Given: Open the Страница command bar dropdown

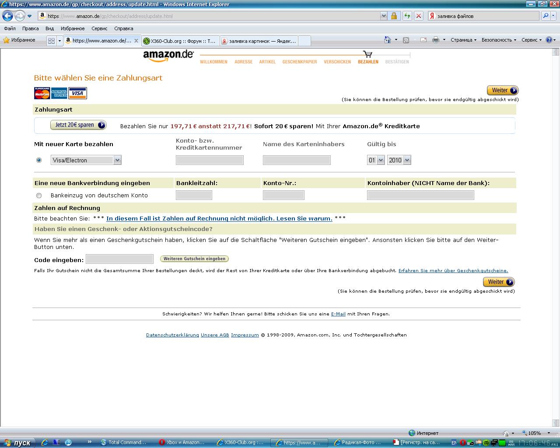Looking at the screenshot, I should click(463, 40).
